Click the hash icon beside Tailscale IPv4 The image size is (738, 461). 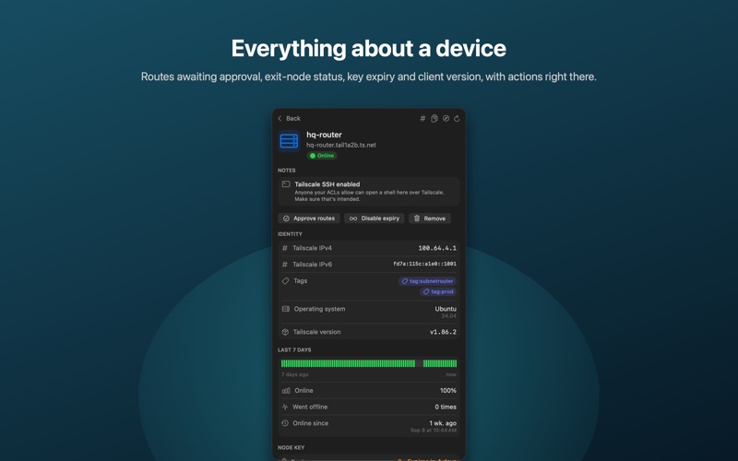[285, 248]
